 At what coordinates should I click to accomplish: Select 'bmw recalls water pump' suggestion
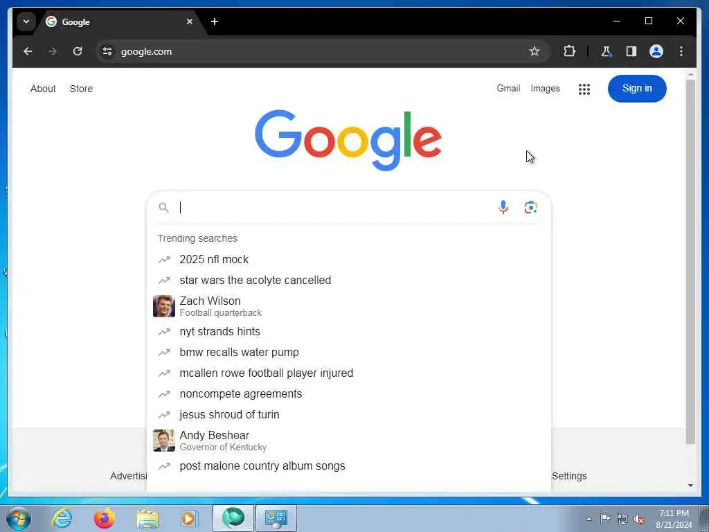click(x=349, y=353)
